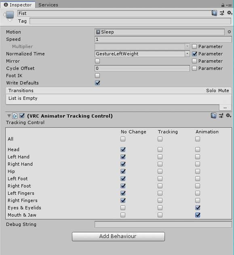Set Head to Animation
Screen dimensions: 234x255
[198, 150]
